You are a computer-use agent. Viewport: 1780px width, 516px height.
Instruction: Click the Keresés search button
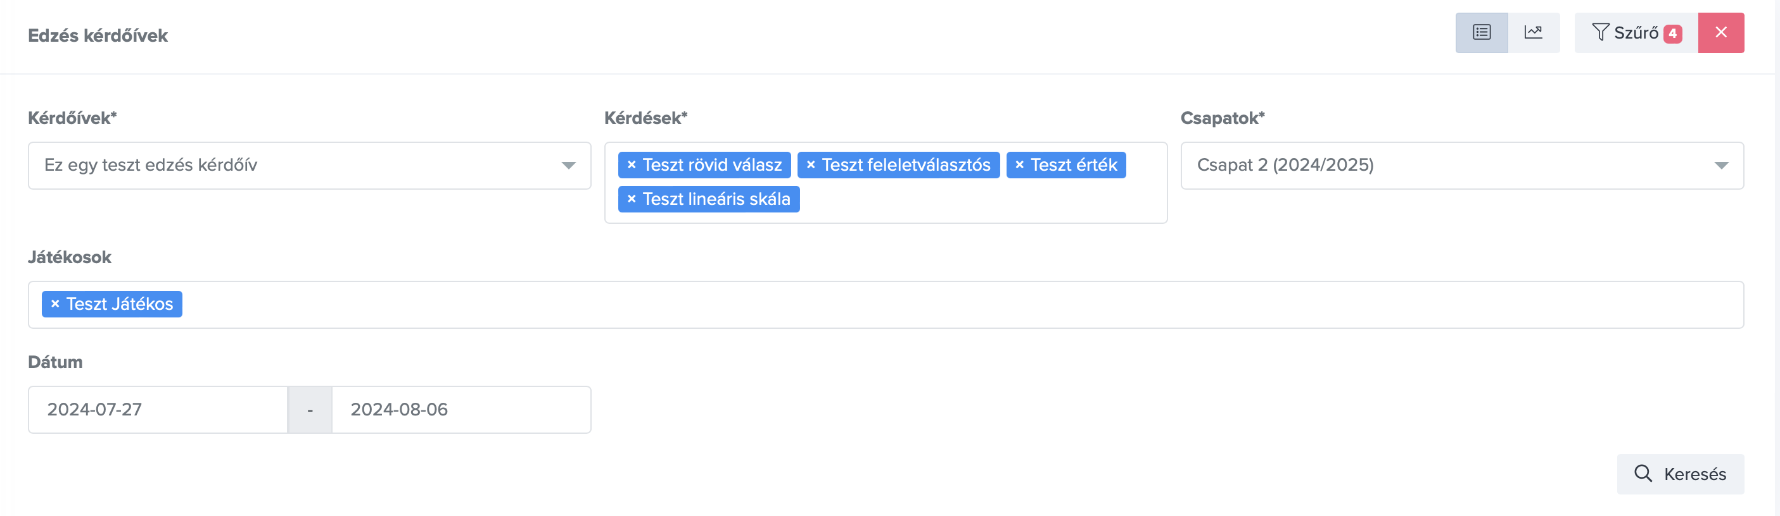(x=1680, y=474)
